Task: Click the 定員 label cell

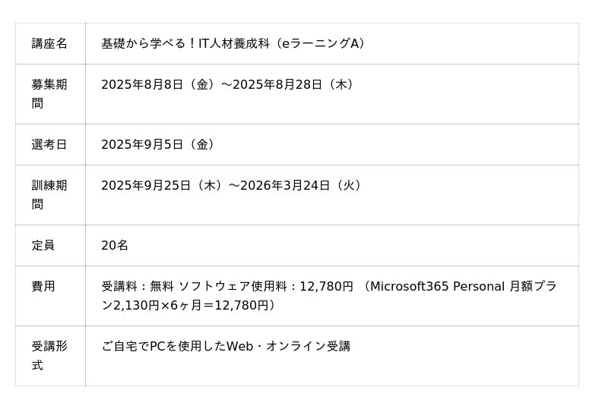Action: click(x=50, y=246)
